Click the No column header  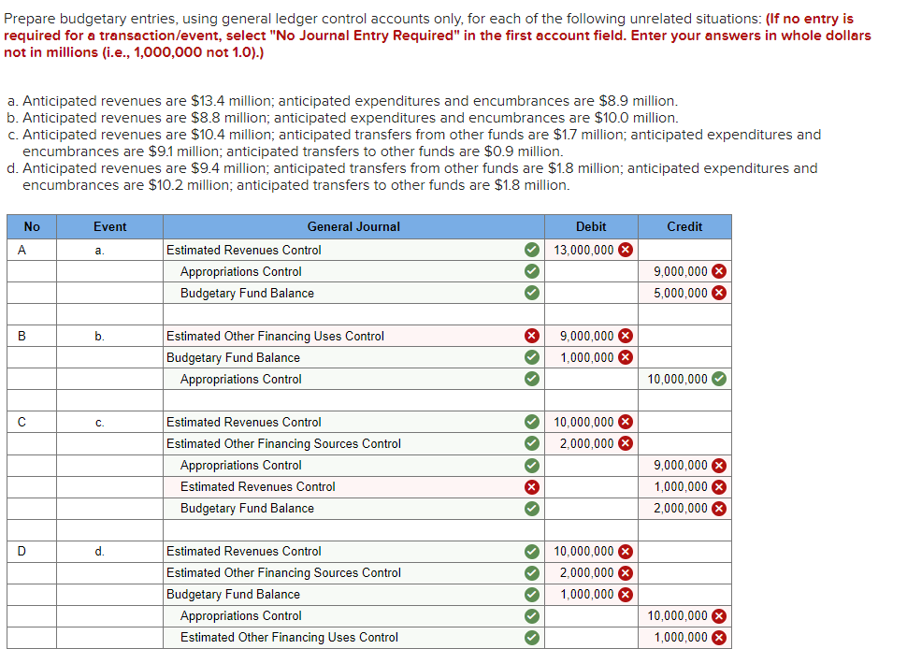[32, 226]
